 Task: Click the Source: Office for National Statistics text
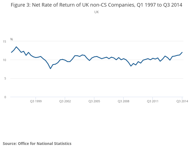coord(37,144)
